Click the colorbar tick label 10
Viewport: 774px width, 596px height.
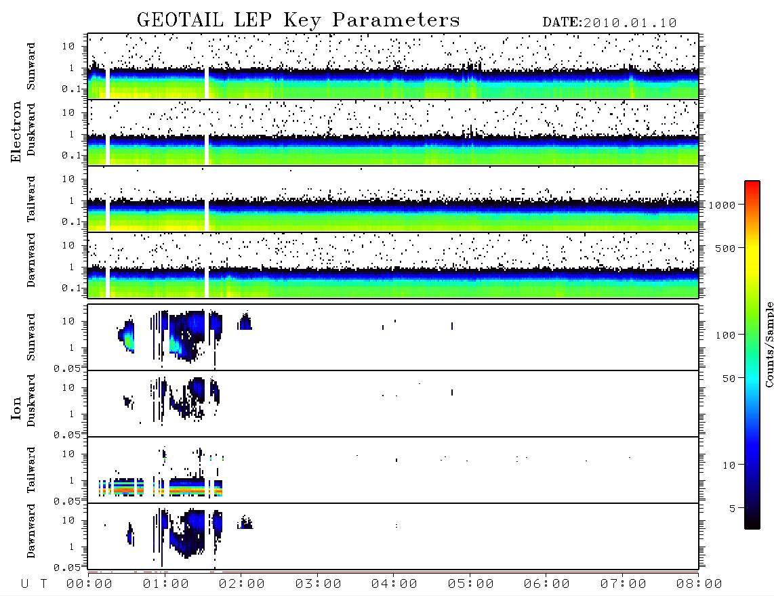[729, 465]
